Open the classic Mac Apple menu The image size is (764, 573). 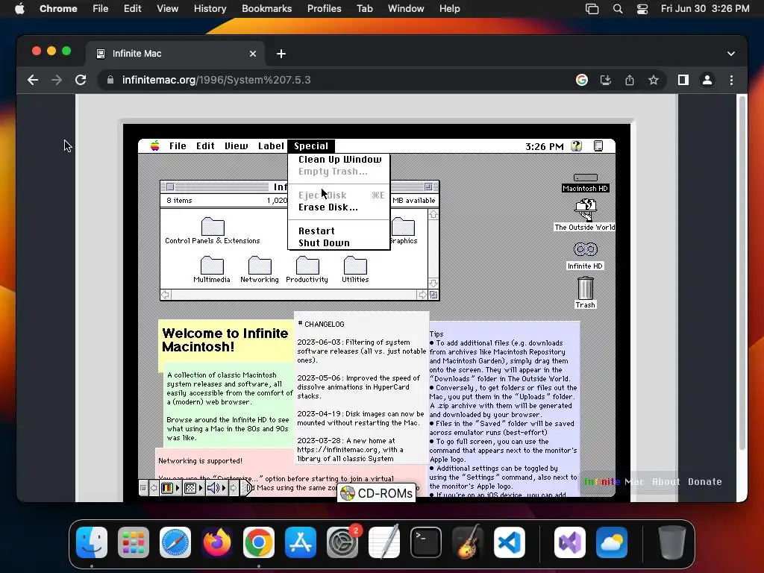pyautogui.click(x=155, y=145)
